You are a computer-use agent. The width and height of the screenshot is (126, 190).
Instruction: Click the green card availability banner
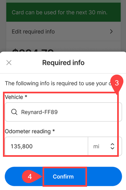tap(63, 12)
